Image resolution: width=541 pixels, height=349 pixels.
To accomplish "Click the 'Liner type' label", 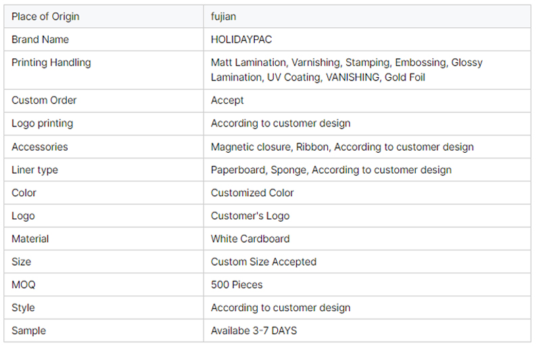I will 34,170.
